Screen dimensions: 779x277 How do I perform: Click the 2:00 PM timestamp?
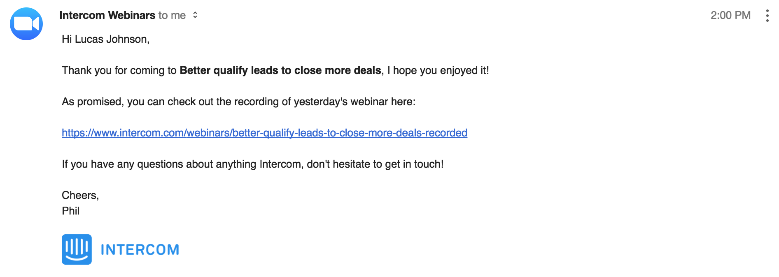[x=730, y=15]
